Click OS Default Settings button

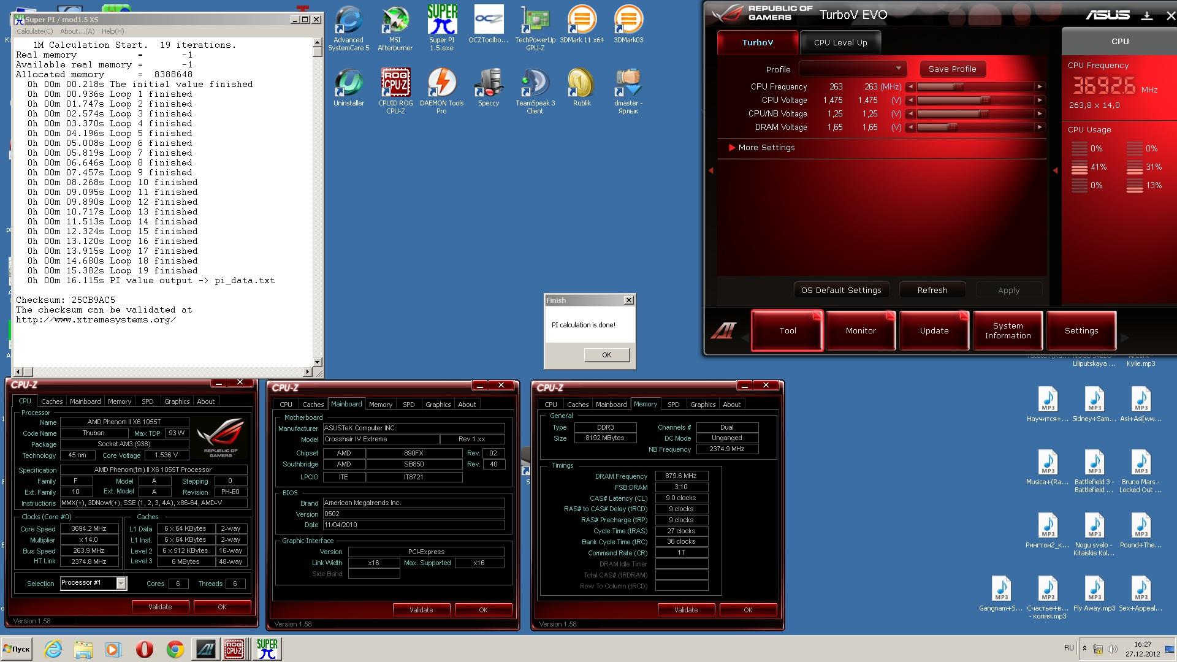pyautogui.click(x=841, y=290)
